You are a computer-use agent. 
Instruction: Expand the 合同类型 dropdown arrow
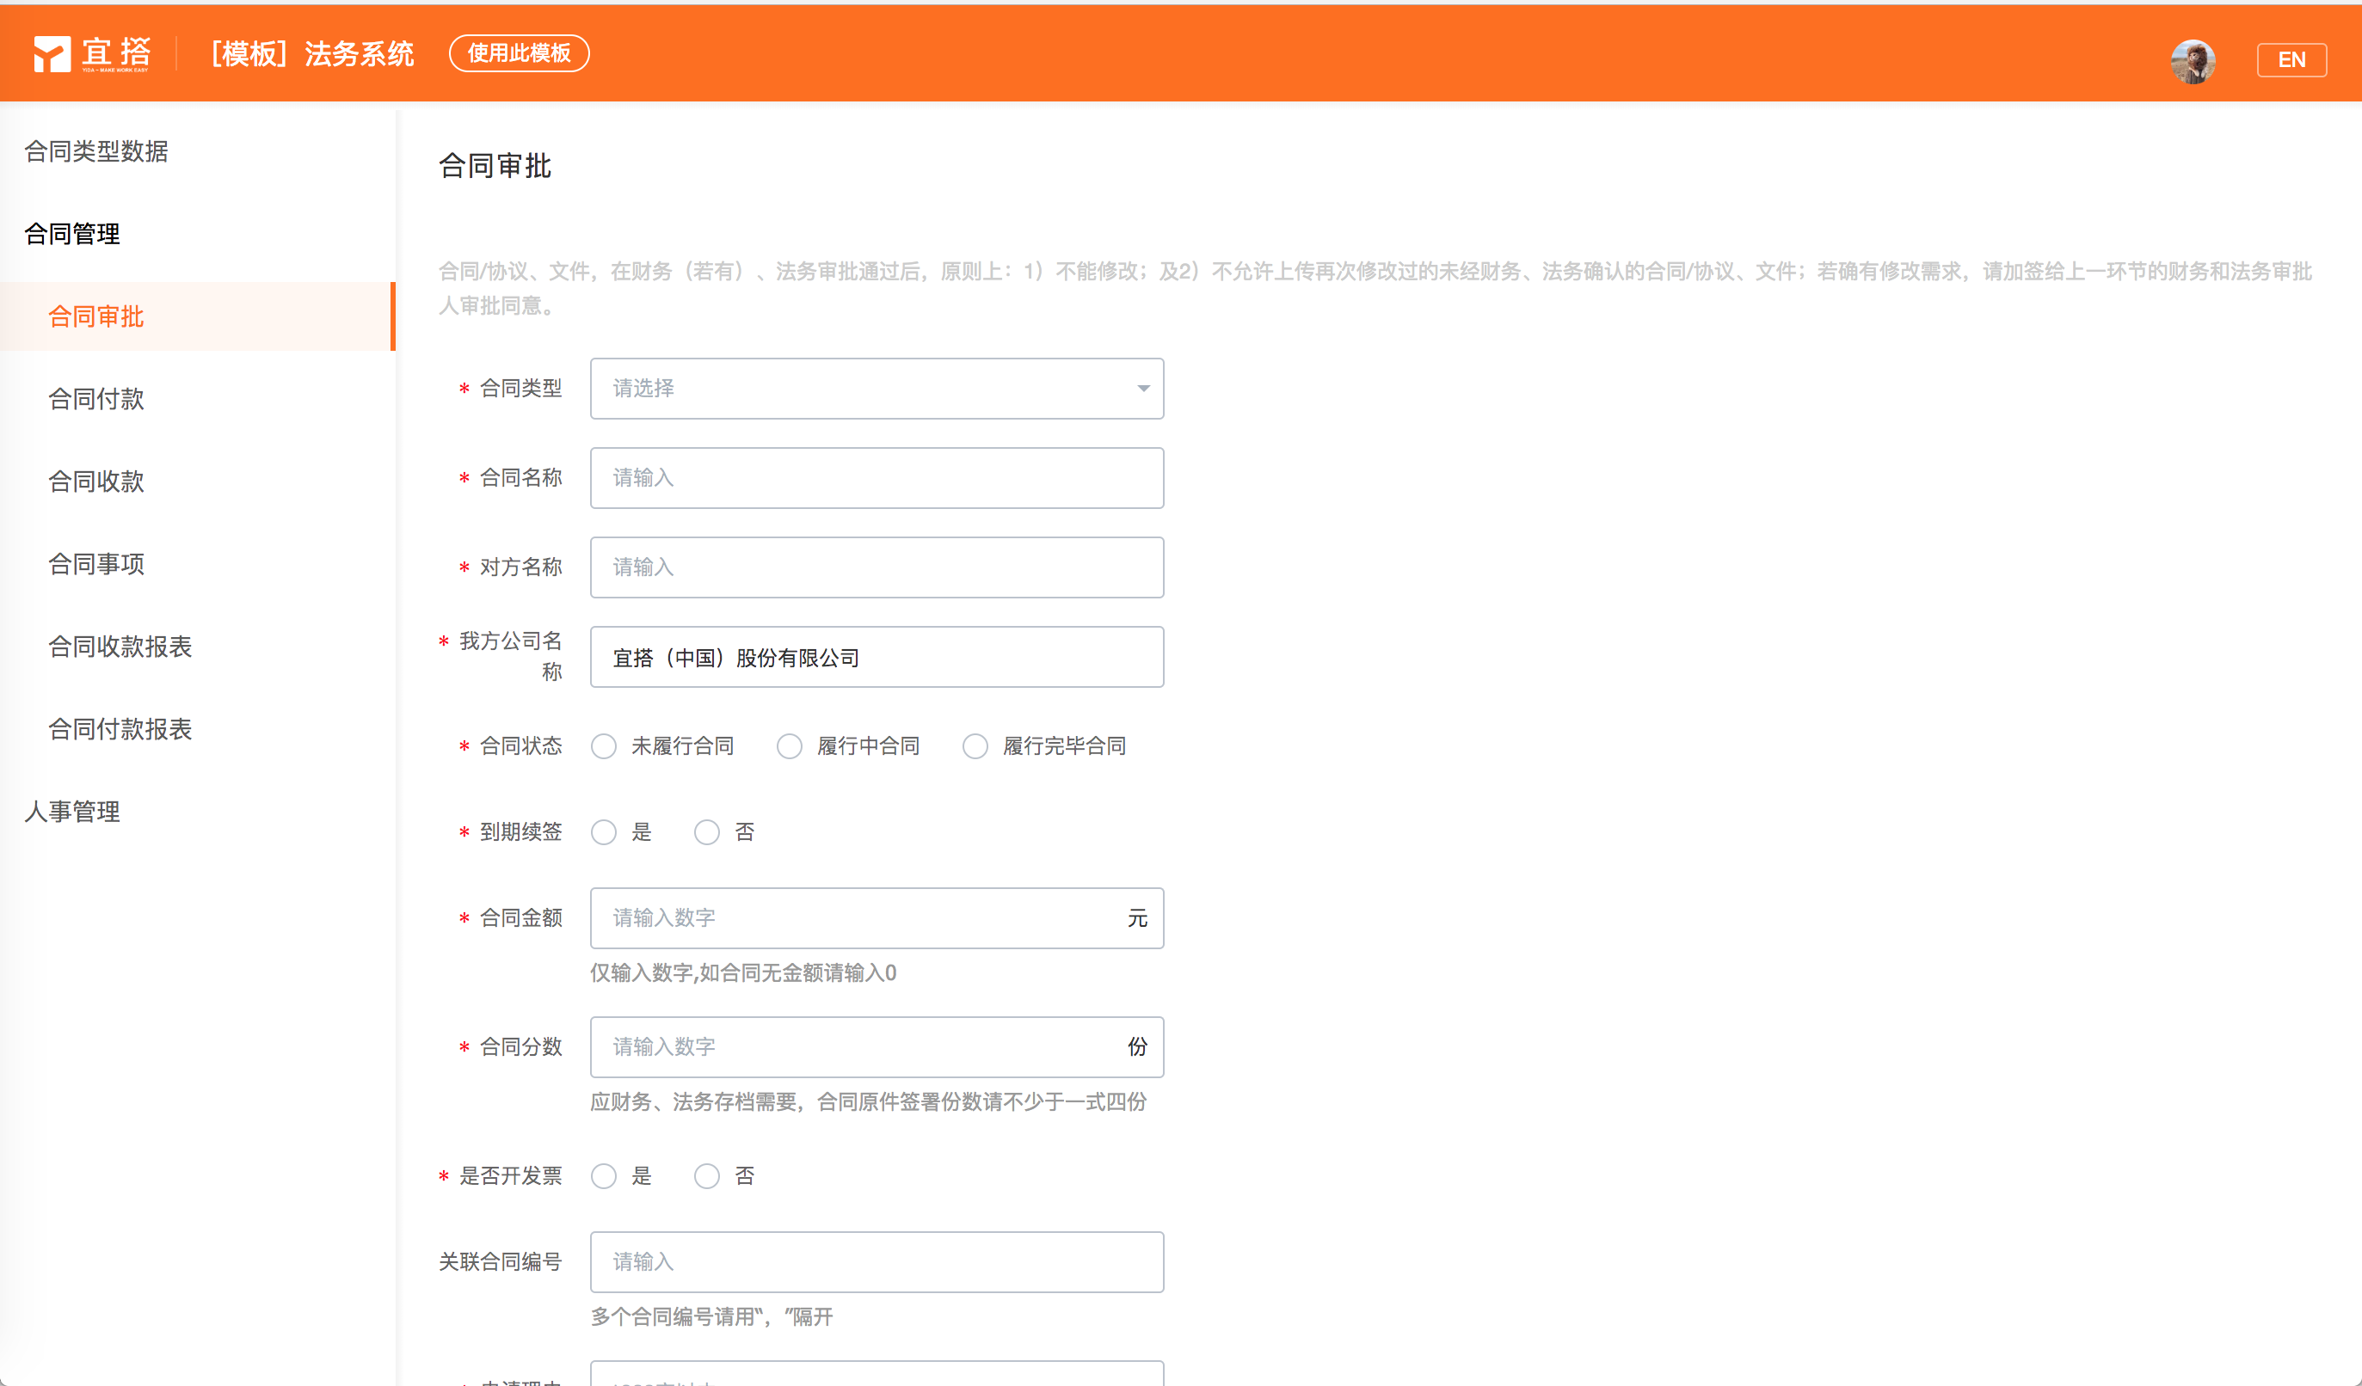click(1142, 388)
